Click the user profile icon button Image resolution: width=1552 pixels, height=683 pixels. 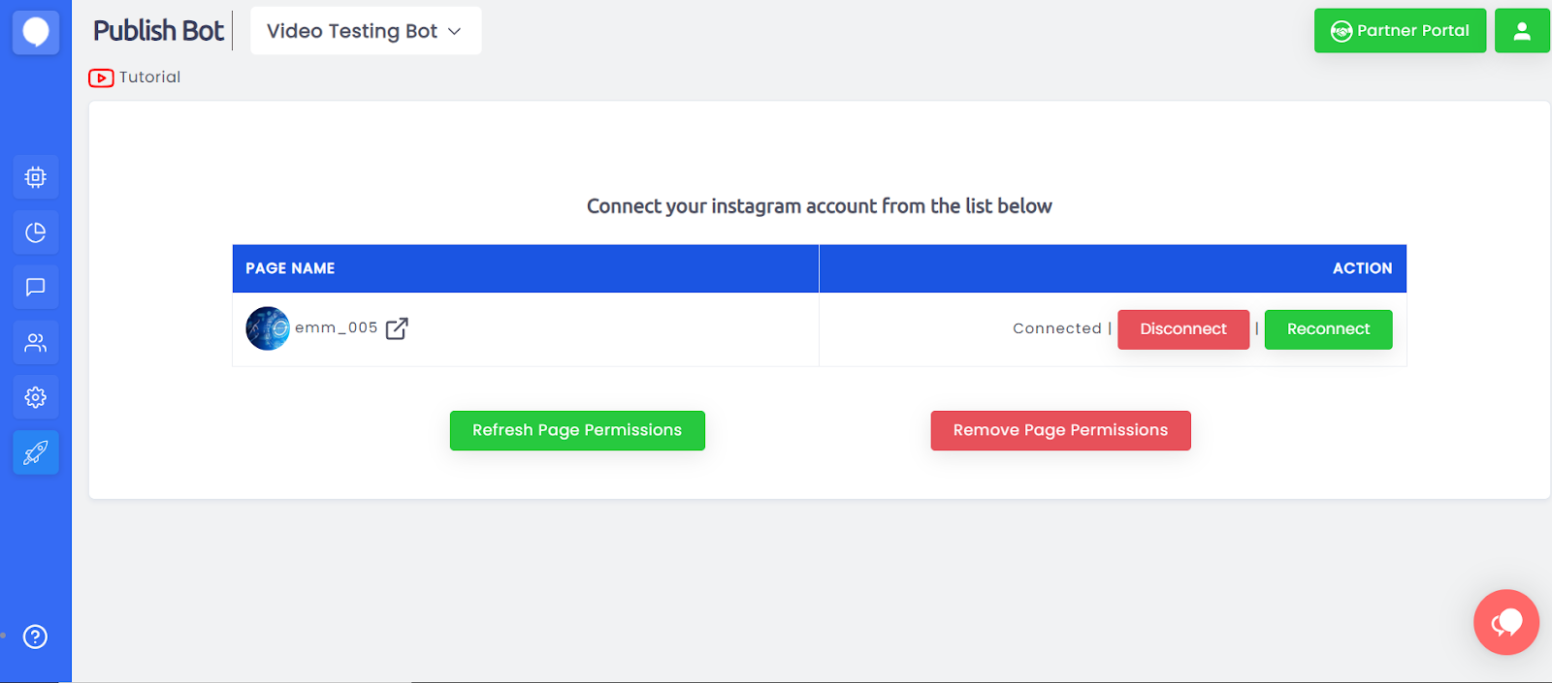click(x=1521, y=31)
